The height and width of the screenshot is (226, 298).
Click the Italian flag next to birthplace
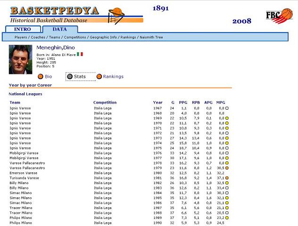pos(80,54)
